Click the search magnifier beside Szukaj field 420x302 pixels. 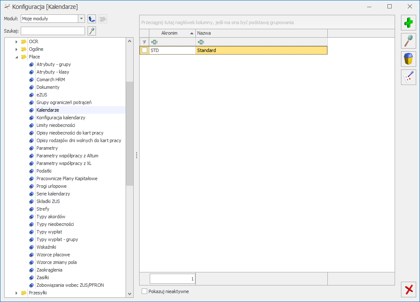click(x=92, y=31)
